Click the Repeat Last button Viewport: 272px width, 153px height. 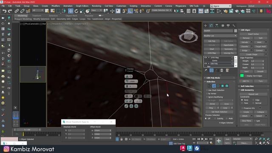click(253, 94)
